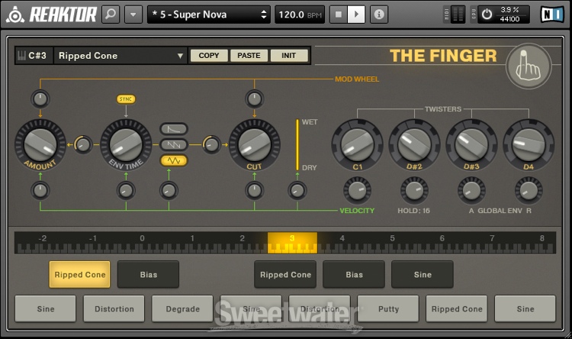The height and width of the screenshot is (339, 572).
Task: Select the dark Sine pad
Action: [423, 274]
